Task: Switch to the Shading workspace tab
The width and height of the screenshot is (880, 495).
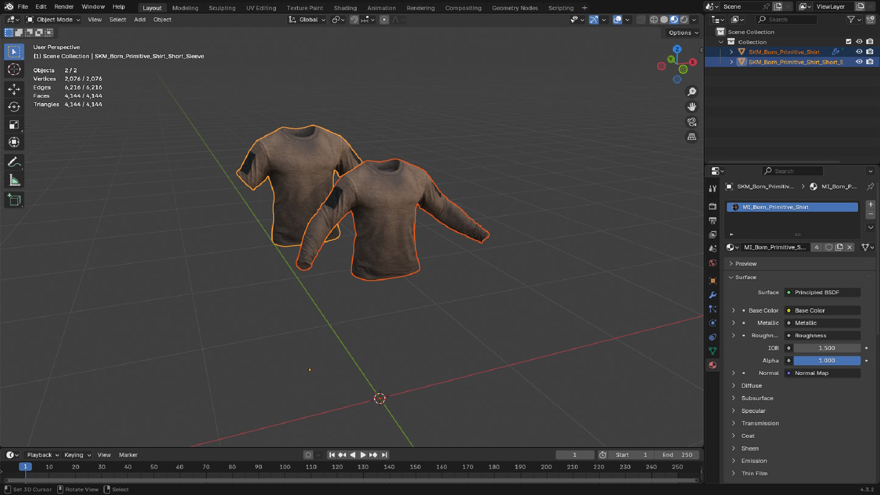Action: (345, 8)
